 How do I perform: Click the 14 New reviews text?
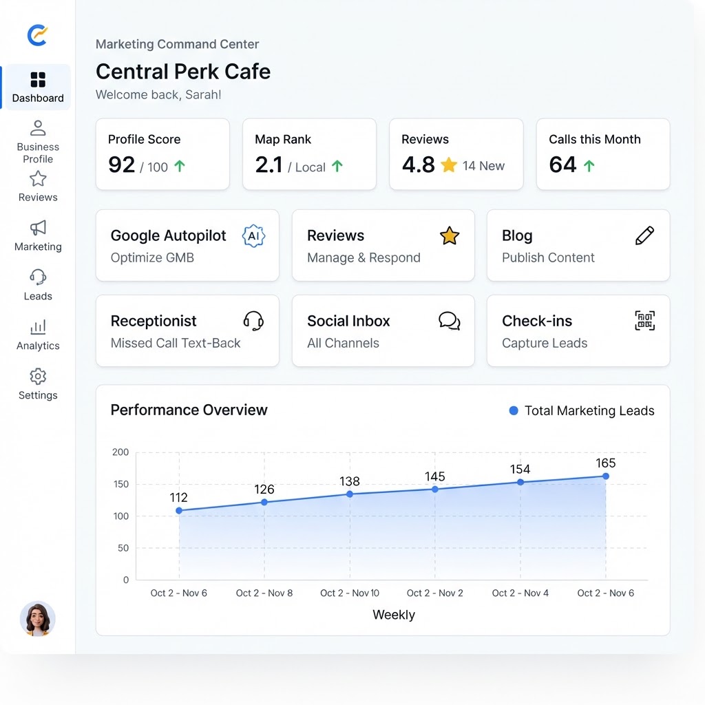pos(483,166)
